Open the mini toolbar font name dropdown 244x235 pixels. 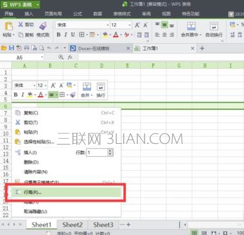pyautogui.click(x=34, y=85)
